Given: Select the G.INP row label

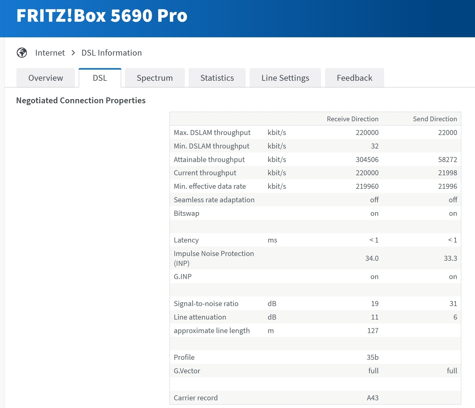Looking at the screenshot, I should (x=182, y=276).
